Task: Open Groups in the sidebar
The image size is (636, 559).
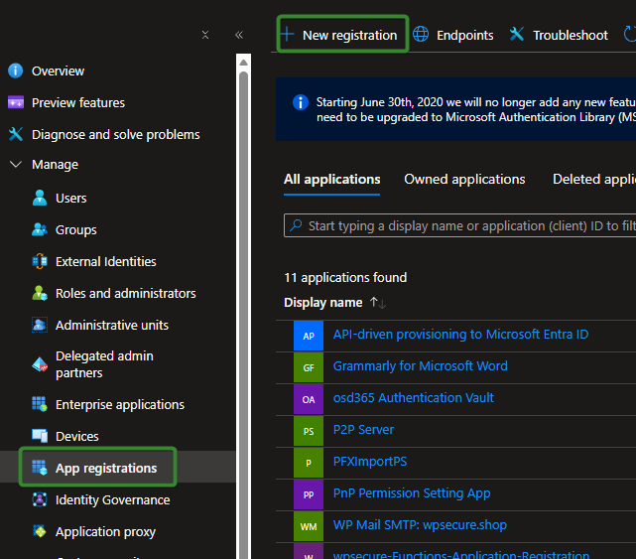Action: [x=75, y=229]
